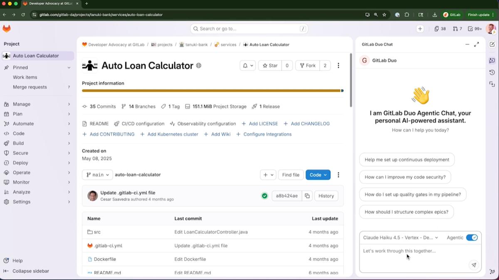Screen dimensions: 499x280
Task: Click the public visibility globe icon
Action: tap(199, 66)
